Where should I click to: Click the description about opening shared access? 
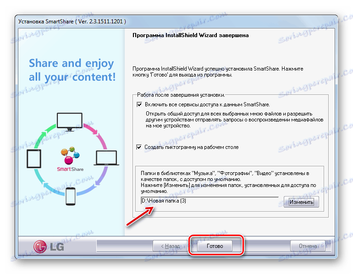235,120
